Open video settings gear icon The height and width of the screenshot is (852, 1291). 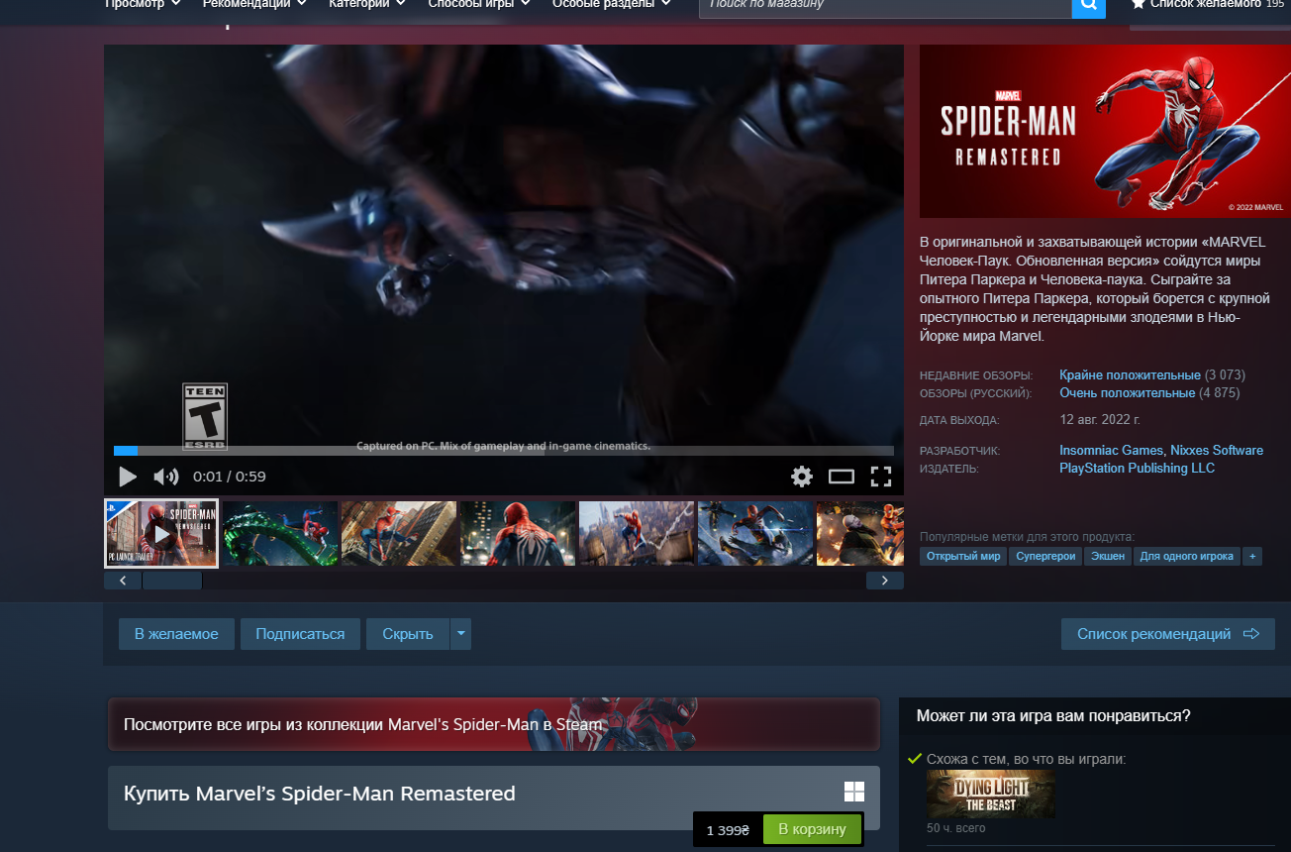[x=802, y=477]
